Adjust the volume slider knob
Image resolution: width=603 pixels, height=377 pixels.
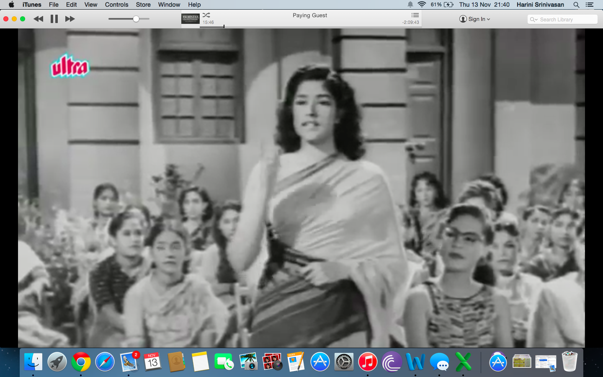coord(136,19)
